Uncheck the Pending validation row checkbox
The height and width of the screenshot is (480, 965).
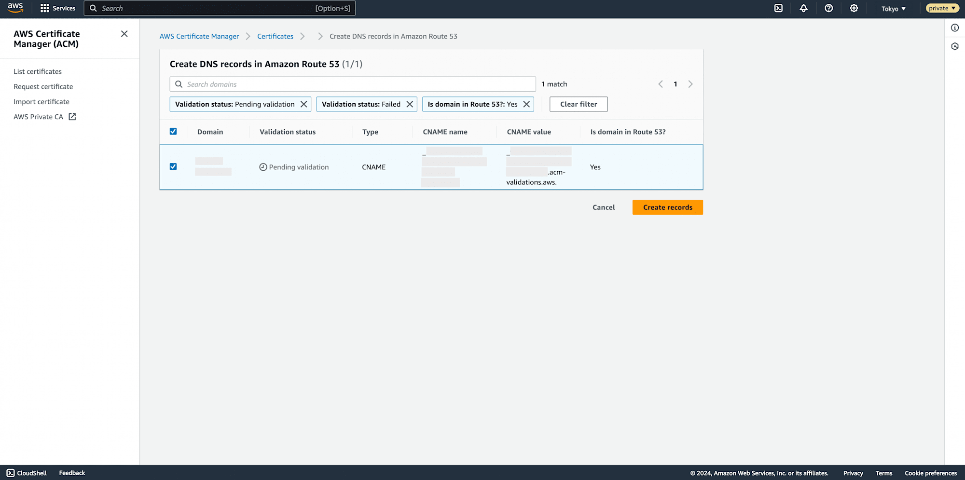(x=173, y=166)
